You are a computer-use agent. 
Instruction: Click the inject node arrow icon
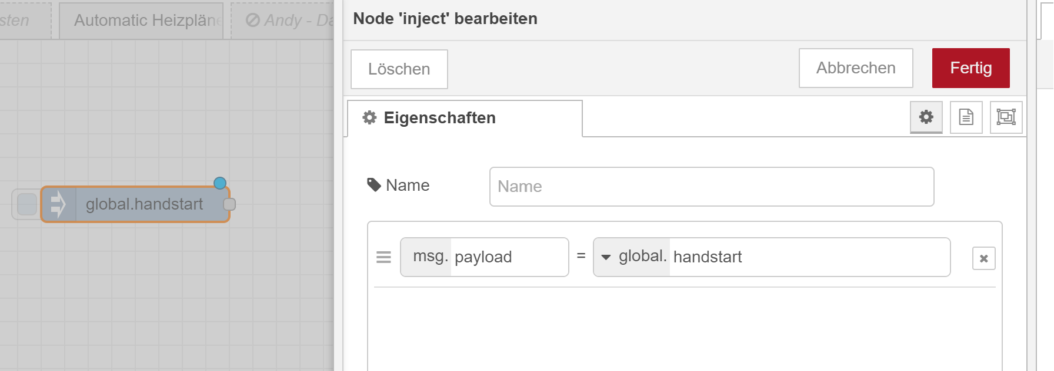coord(58,204)
